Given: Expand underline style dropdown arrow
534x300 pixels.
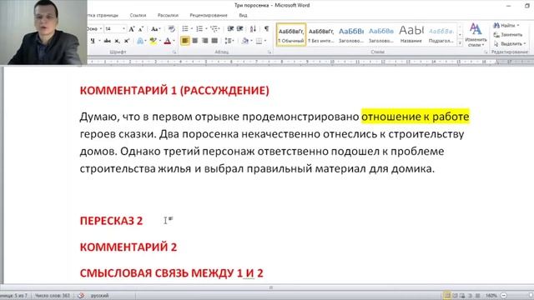Looking at the screenshot, I should click(x=99, y=41).
